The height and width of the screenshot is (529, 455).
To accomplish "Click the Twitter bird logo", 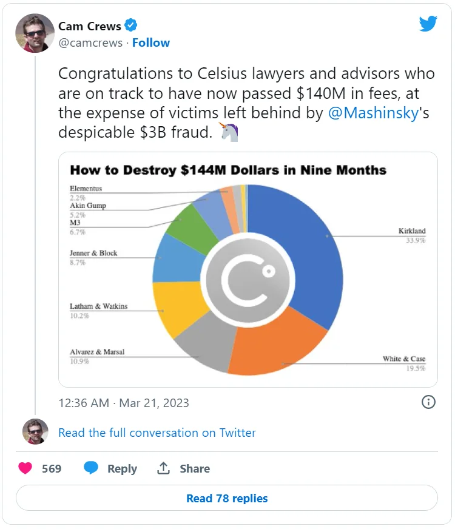I will click(x=428, y=24).
